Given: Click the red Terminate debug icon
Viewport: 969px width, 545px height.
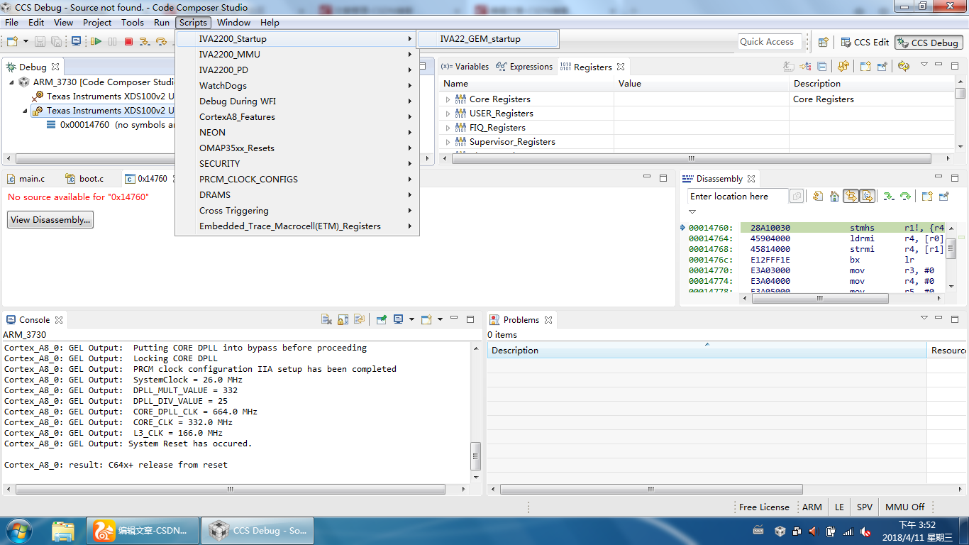Looking at the screenshot, I should click(128, 42).
